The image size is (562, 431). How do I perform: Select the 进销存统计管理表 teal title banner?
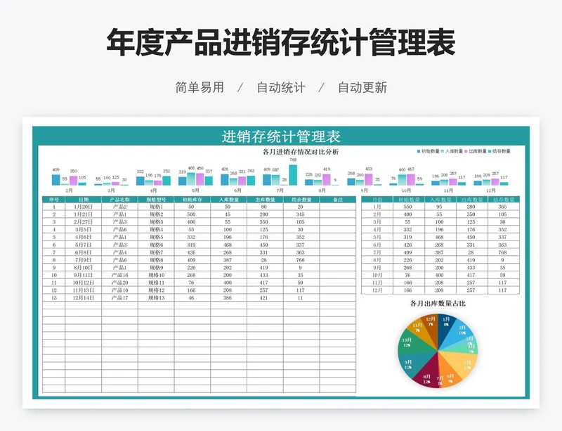click(x=281, y=136)
